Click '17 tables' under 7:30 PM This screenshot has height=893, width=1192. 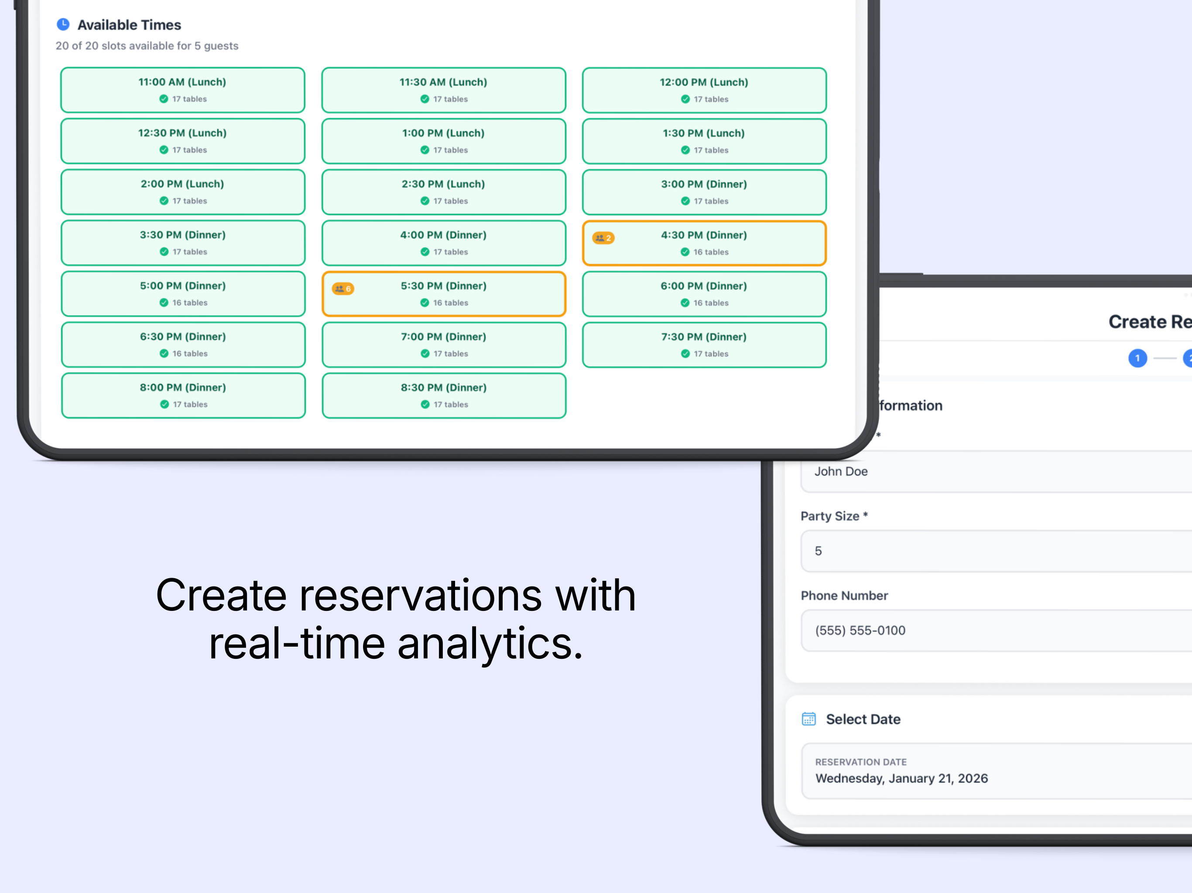[711, 353]
